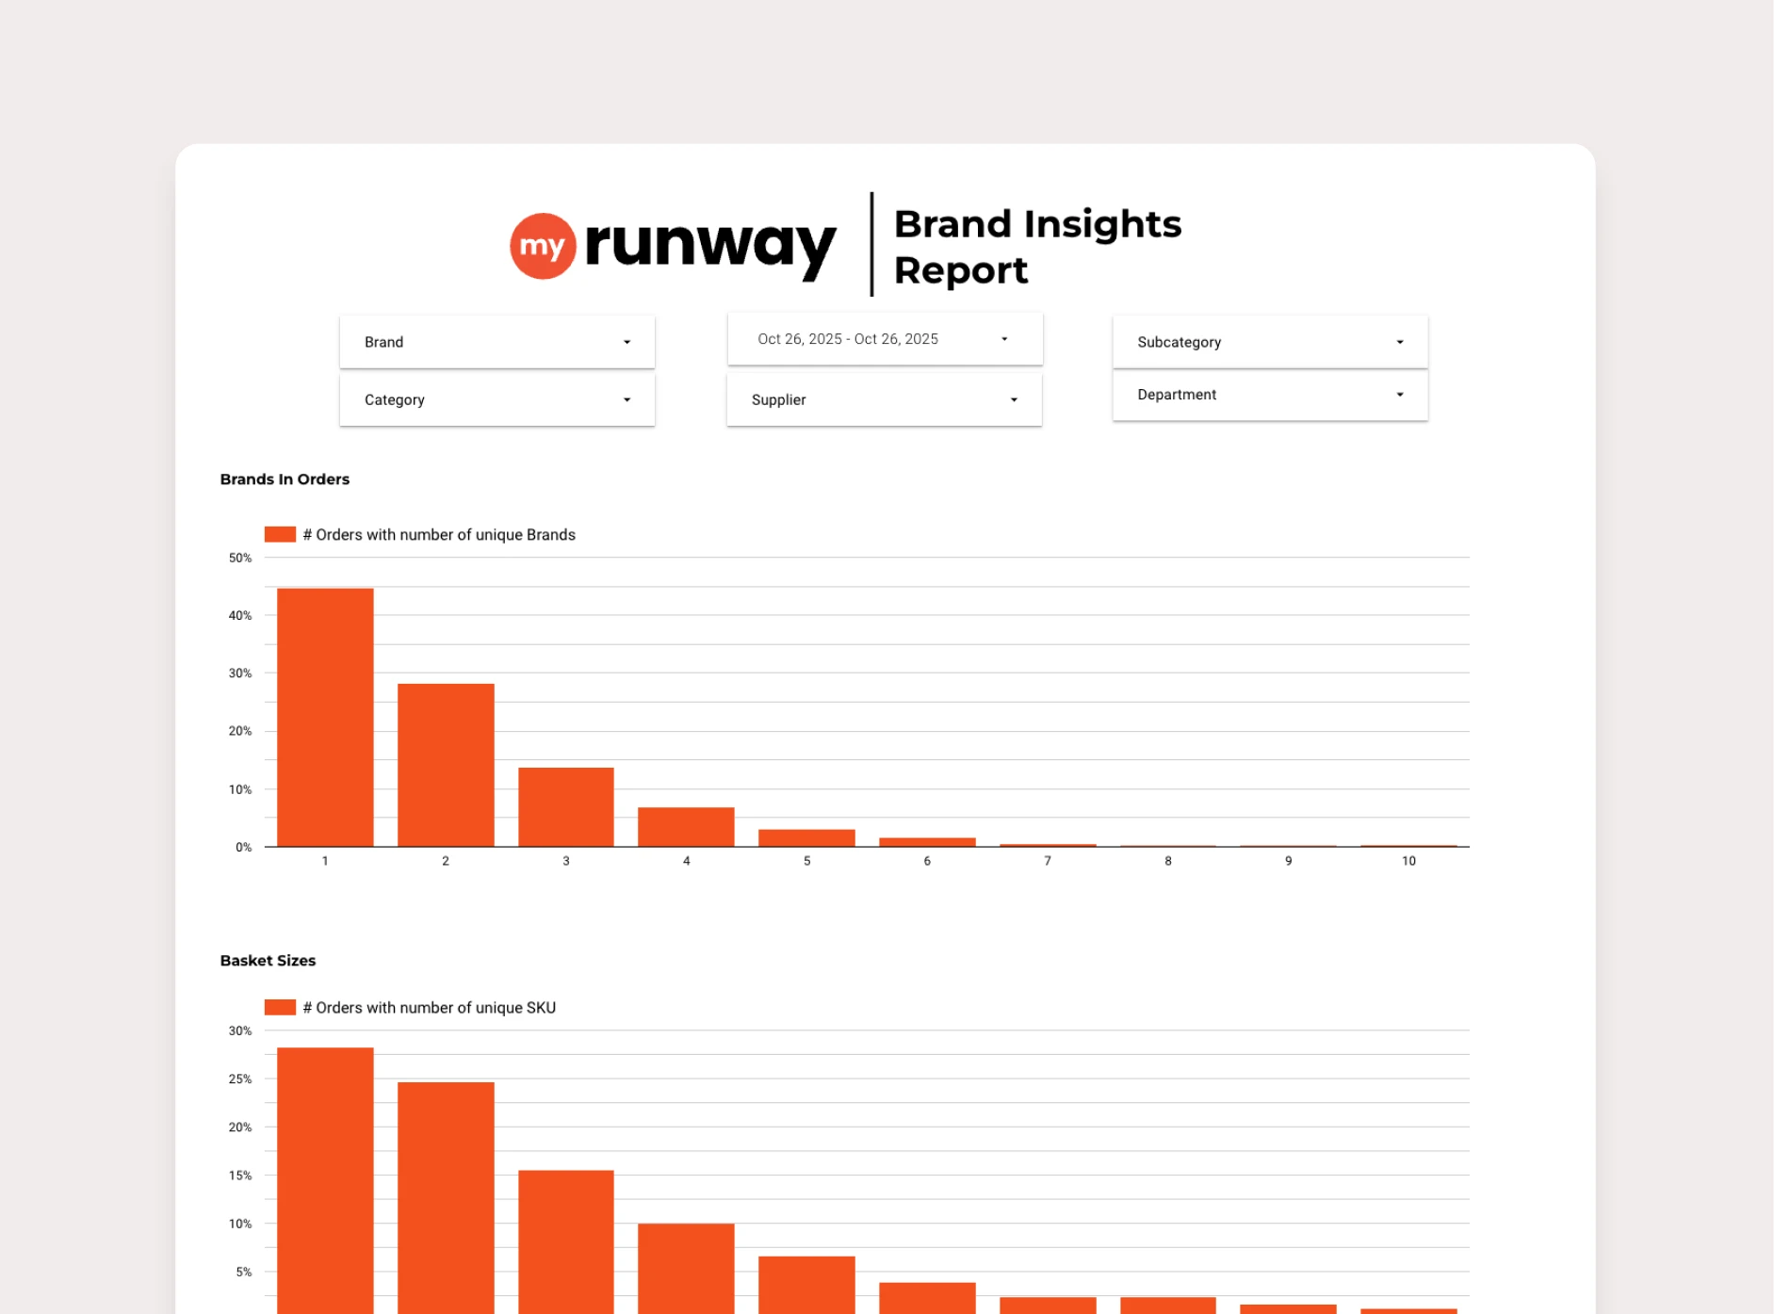The width and height of the screenshot is (1774, 1314).
Task: Click x-axis label 10 in Brands chart
Action: (1408, 861)
